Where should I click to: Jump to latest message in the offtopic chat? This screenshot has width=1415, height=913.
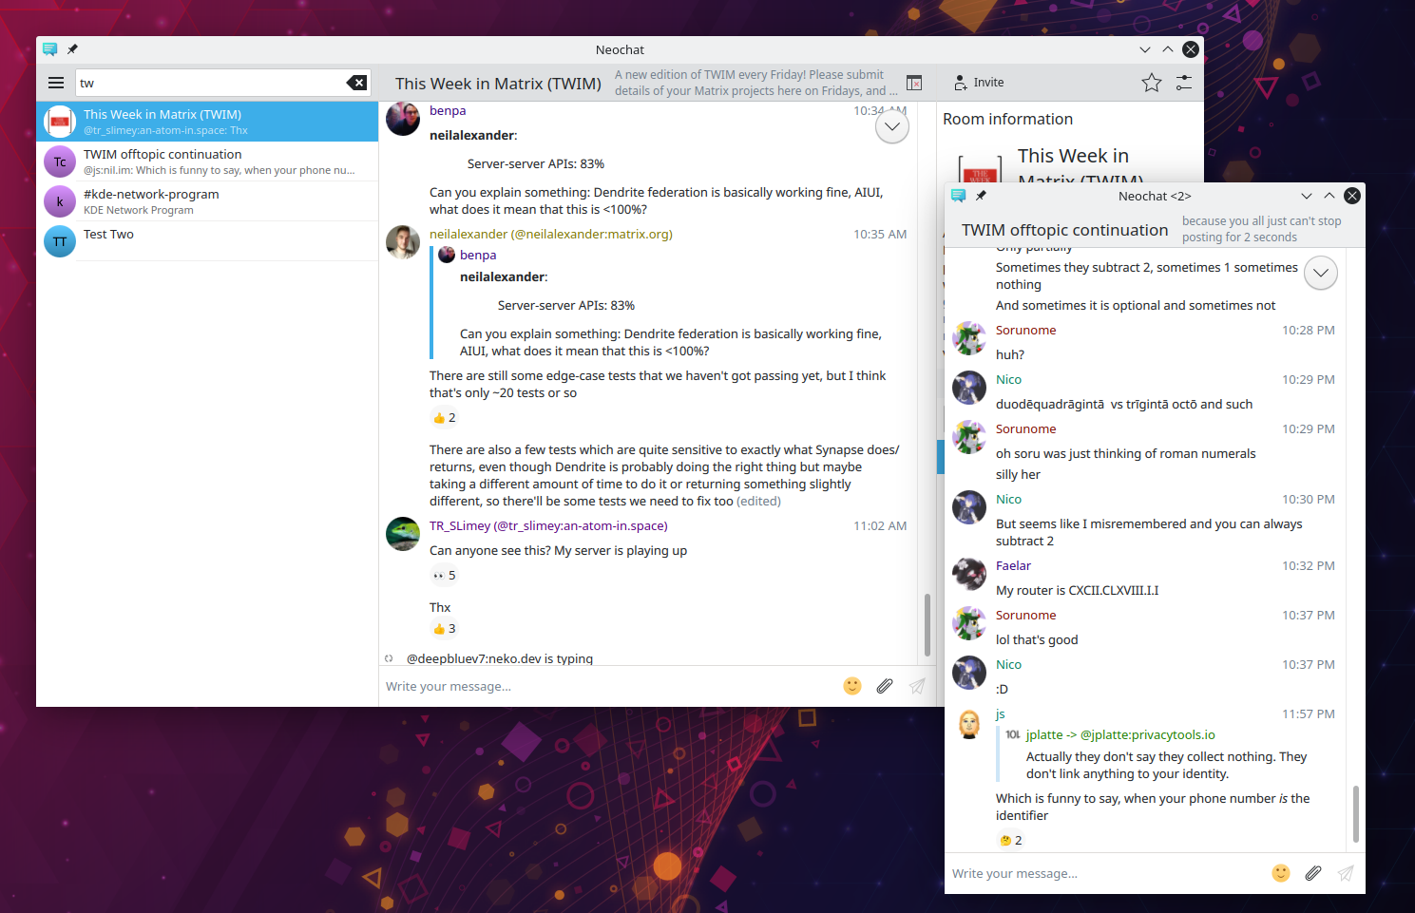pyautogui.click(x=1321, y=274)
